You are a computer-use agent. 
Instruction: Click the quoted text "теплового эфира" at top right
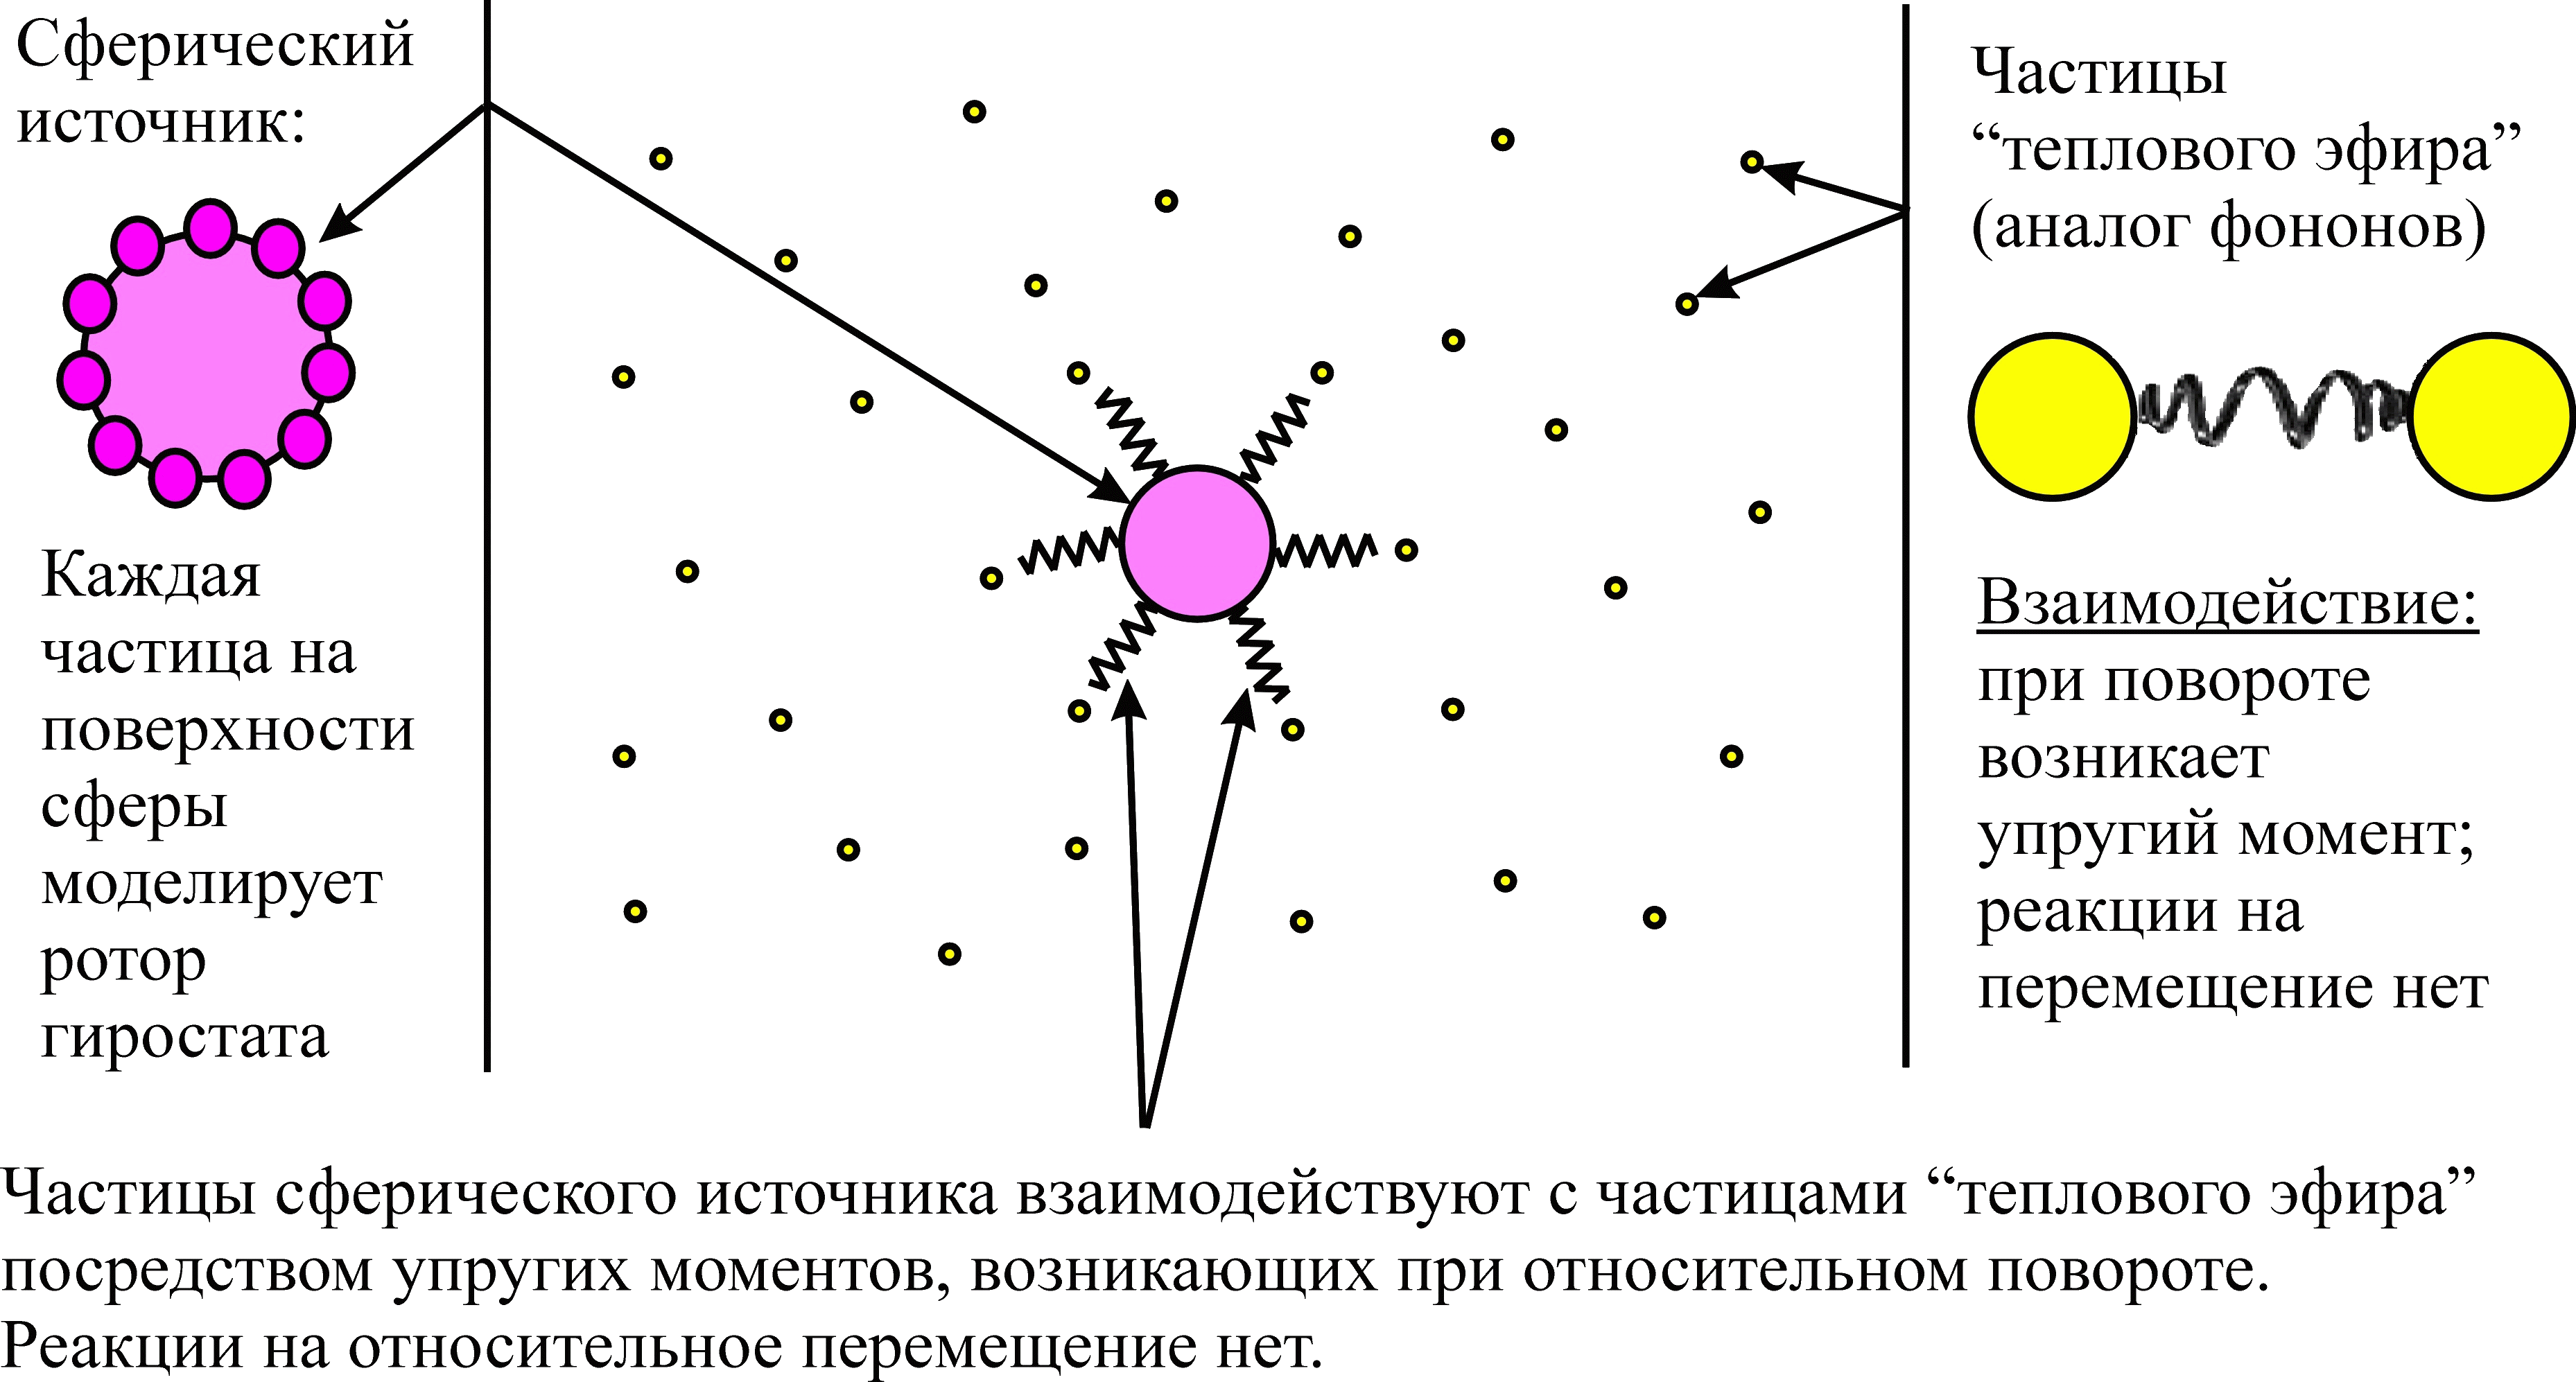click(x=2246, y=150)
